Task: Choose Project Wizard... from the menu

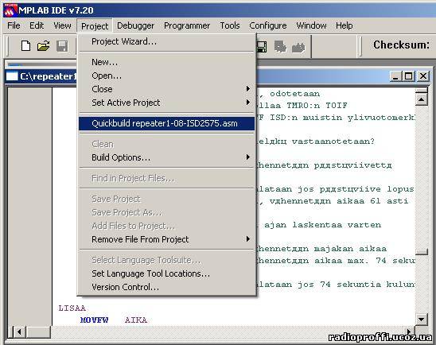Action: (166, 41)
